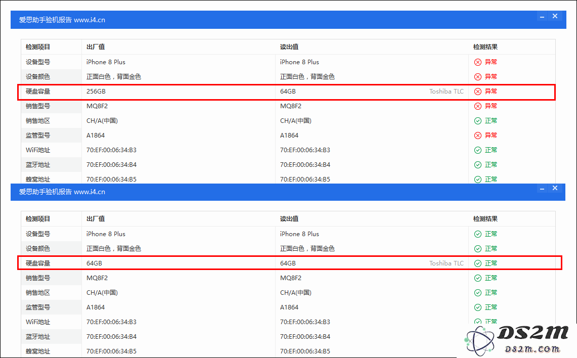Select read Bluetooth address 70:EF:00:06:34:B4 in upper report
The height and width of the screenshot is (358, 577).
pyautogui.click(x=305, y=165)
